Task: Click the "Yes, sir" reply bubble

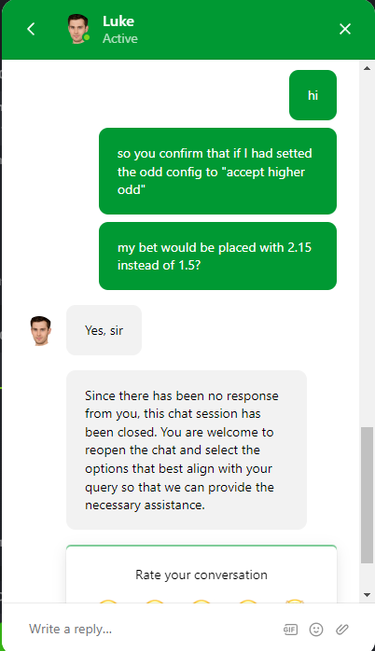Action: click(x=104, y=330)
